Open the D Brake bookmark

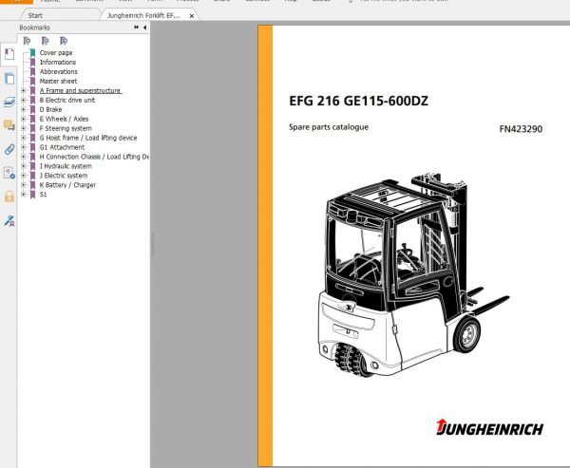(50, 109)
